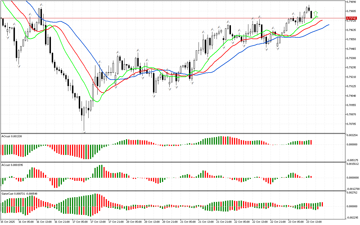Click the up fractal above the 20 Oct 05:00 peak
The height and width of the screenshot is (225, 360).
pos(138,50)
